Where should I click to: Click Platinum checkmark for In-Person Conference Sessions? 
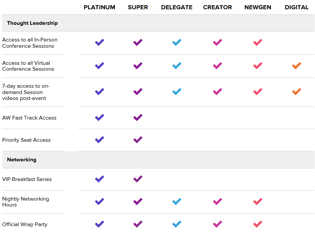[x=99, y=43]
